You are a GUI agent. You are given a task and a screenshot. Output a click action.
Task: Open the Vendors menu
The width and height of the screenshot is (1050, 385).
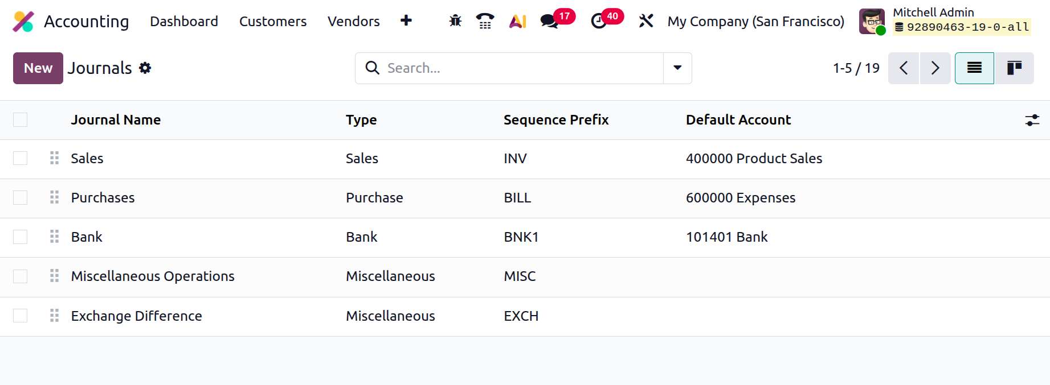[353, 21]
